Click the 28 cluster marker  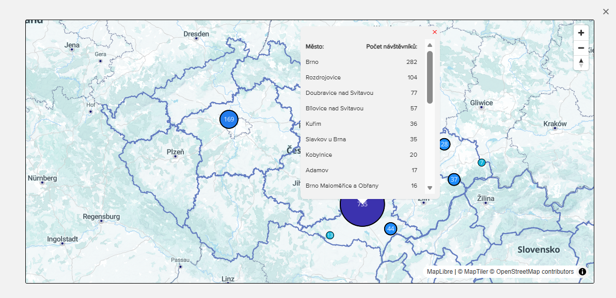point(445,144)
